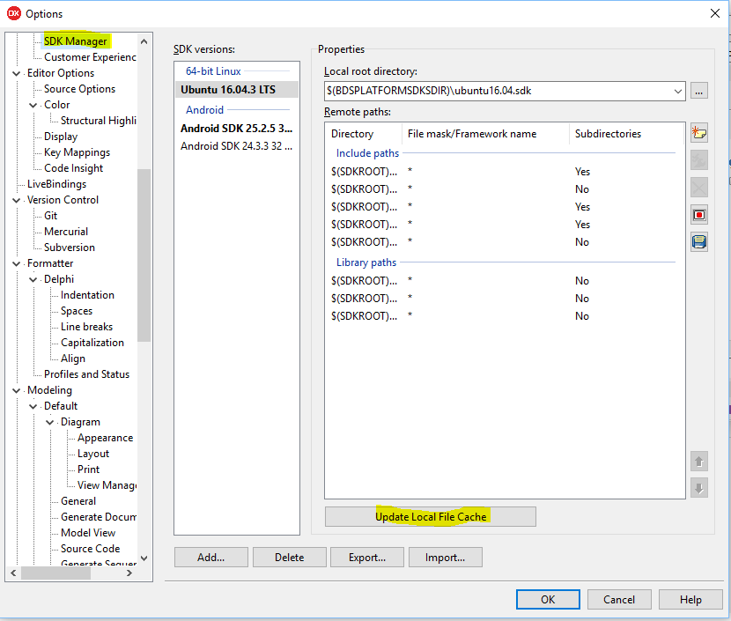Browse local root directory with ellipsis button

coord(698,91)
